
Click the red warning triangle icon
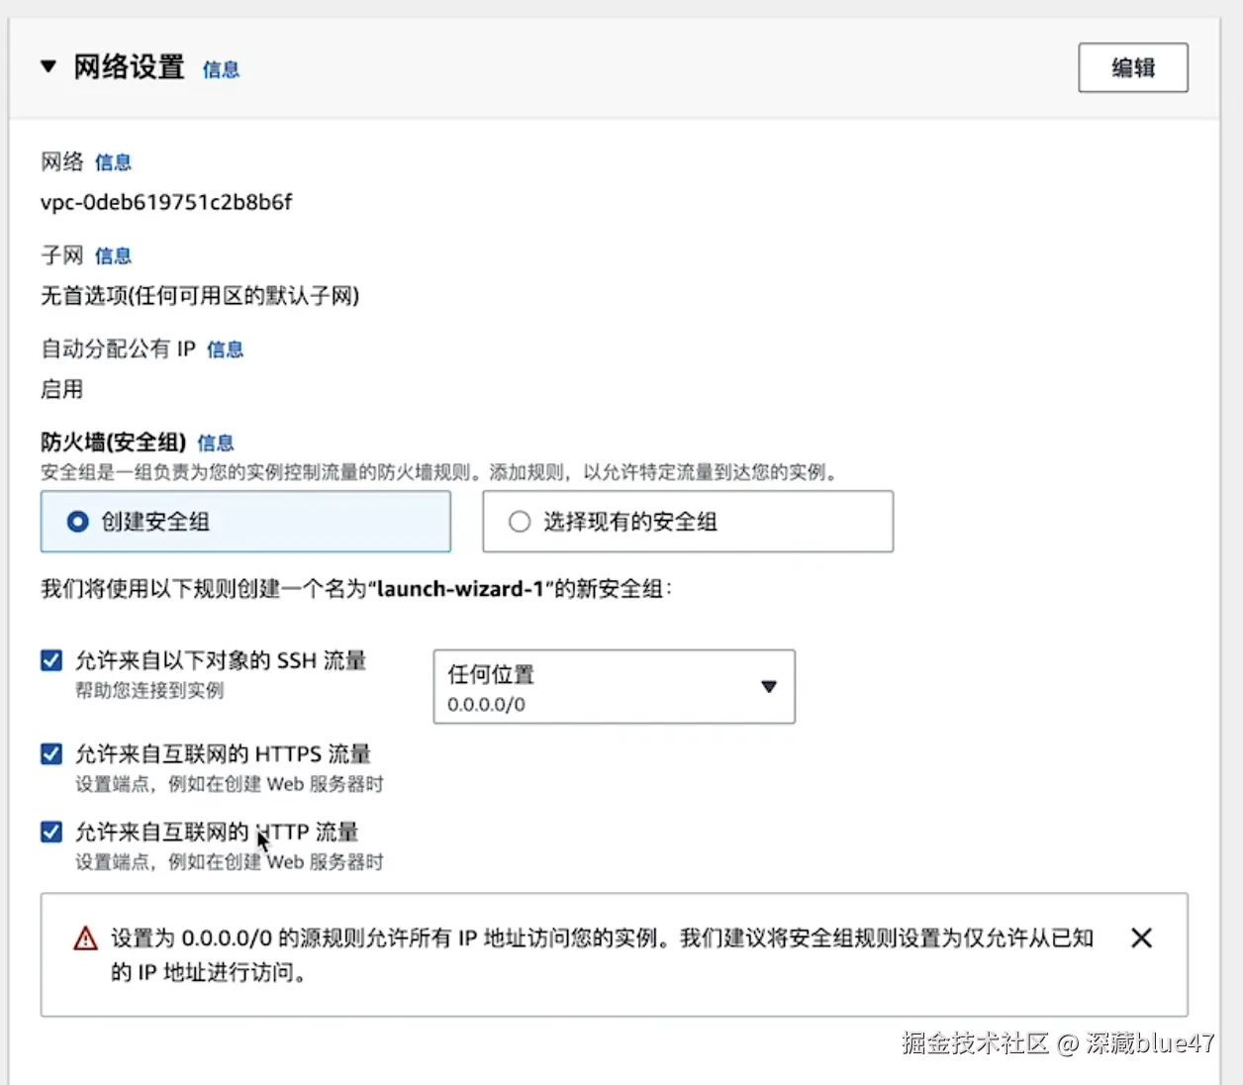coord(86,938)
